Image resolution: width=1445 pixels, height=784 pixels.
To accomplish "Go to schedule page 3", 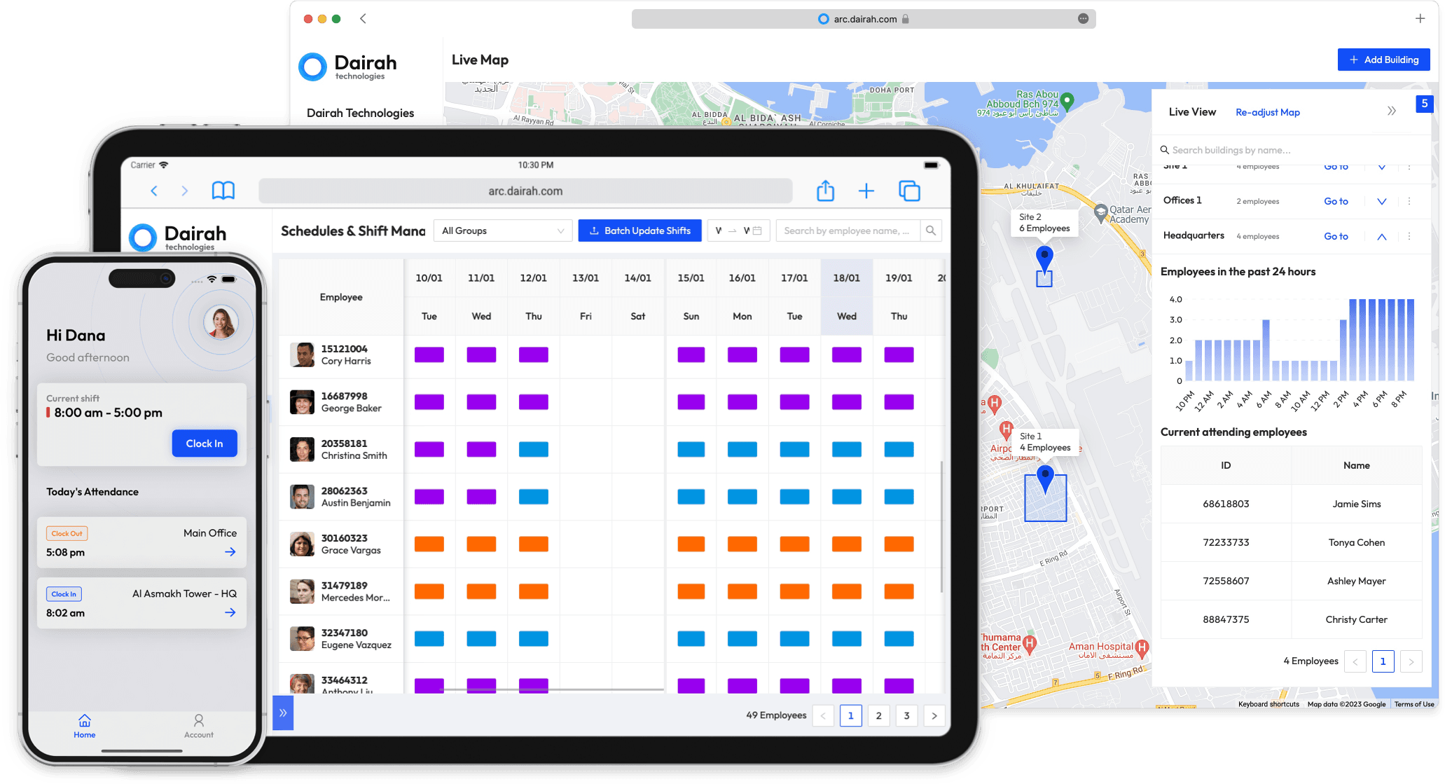I will click(x=906, y=715).
